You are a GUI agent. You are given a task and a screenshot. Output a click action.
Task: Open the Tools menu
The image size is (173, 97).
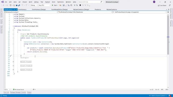click(54, 2)
